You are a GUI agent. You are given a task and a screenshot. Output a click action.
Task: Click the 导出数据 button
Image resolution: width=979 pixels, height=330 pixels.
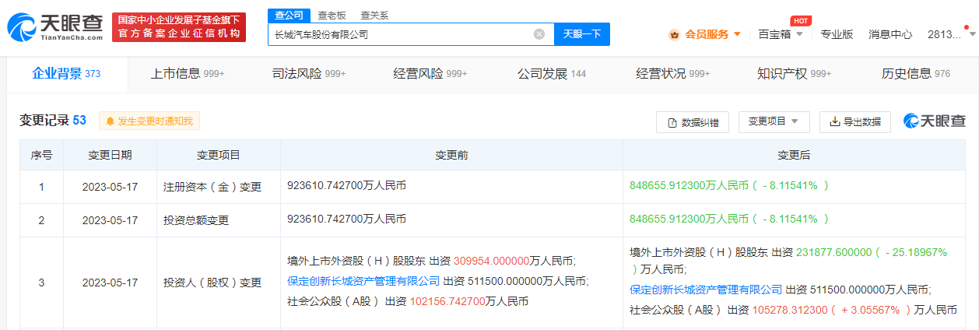click(x=855, y=122)
